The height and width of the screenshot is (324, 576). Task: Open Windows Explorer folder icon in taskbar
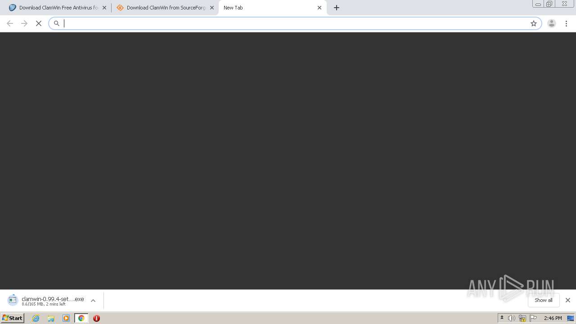coord(51,318)
